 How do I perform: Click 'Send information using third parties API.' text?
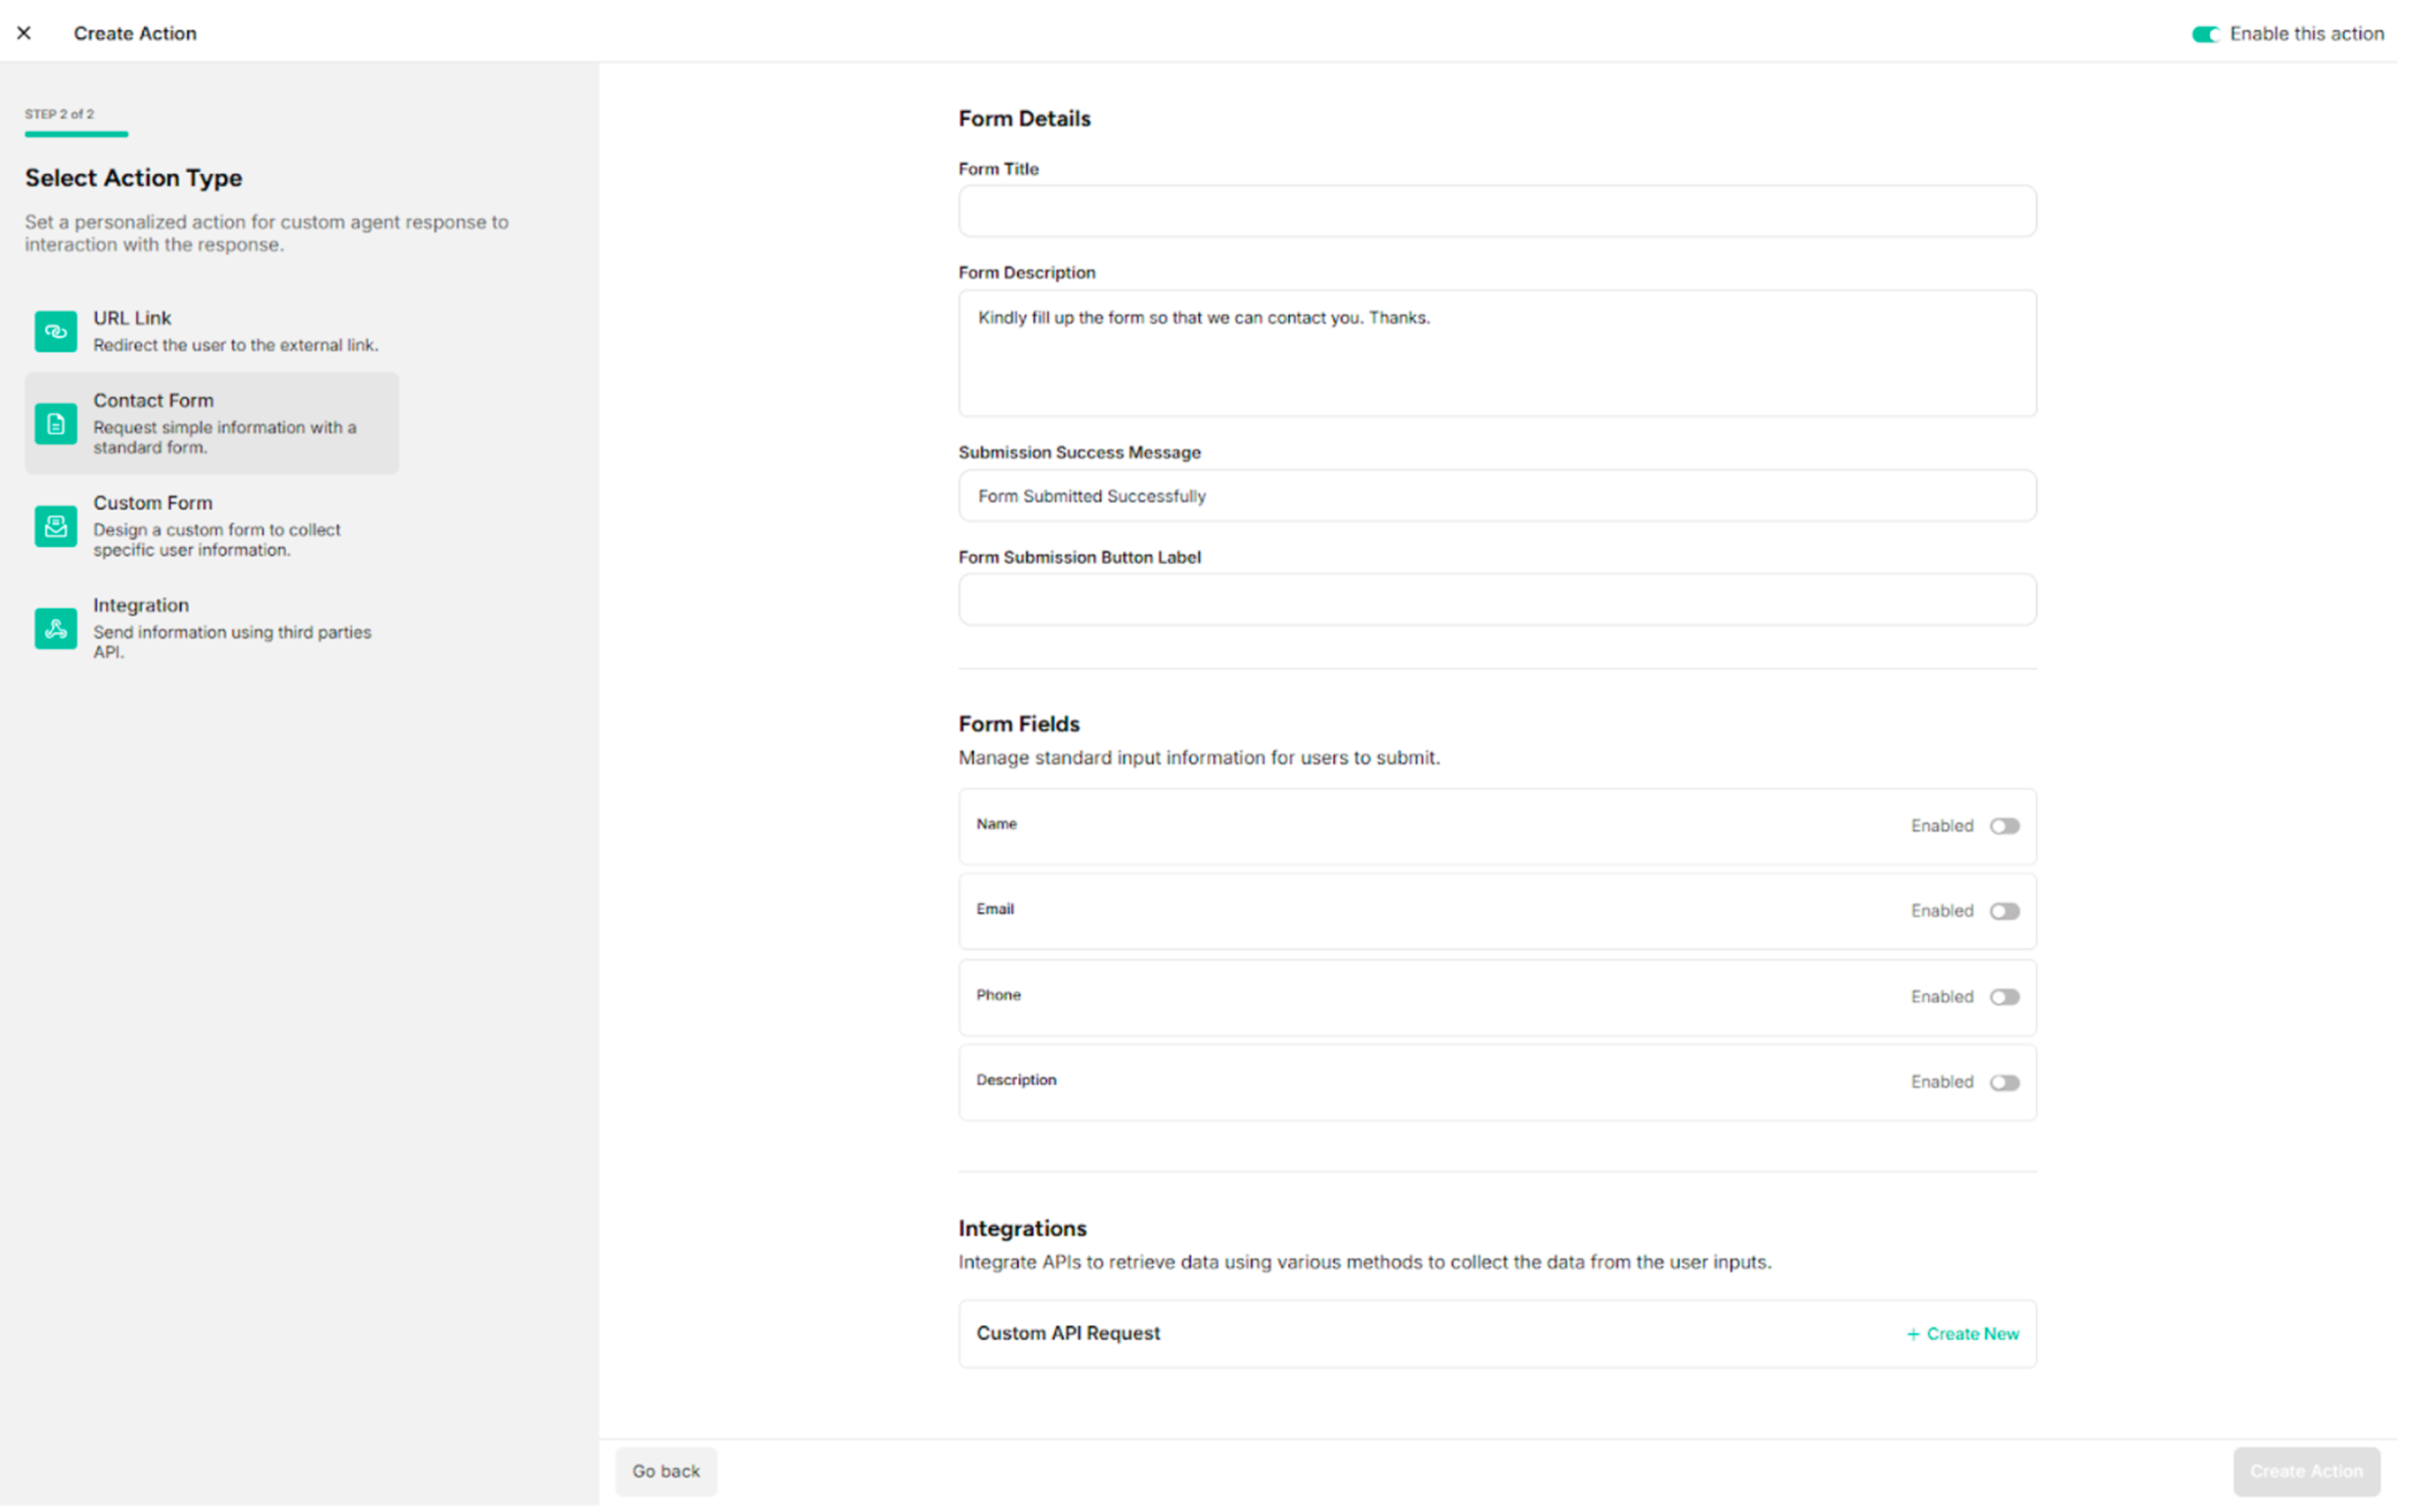click(x=232, y=642)
